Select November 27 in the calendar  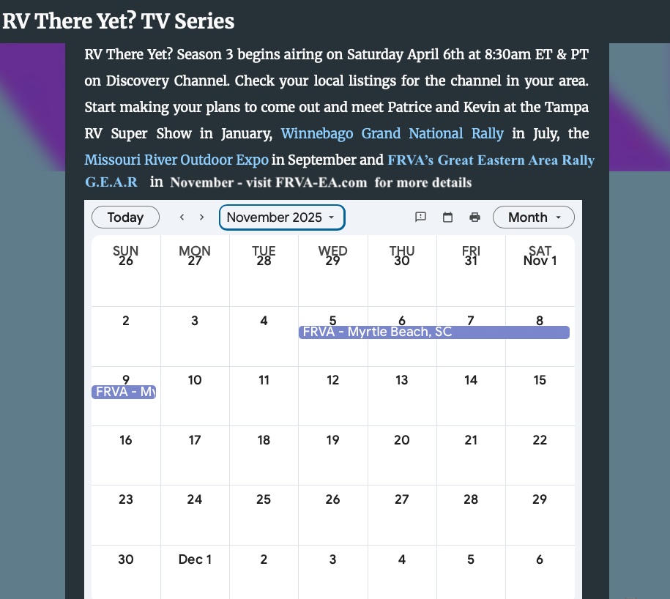tap(401, 499)
